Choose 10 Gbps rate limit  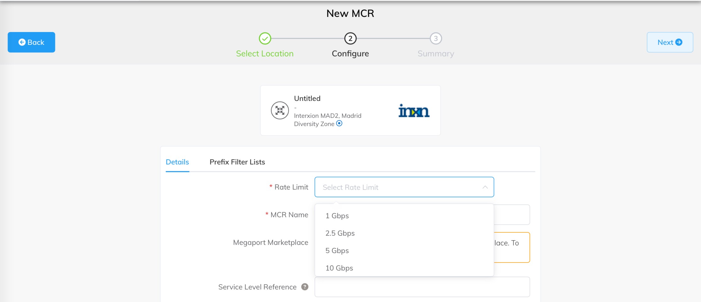(404, 268)
